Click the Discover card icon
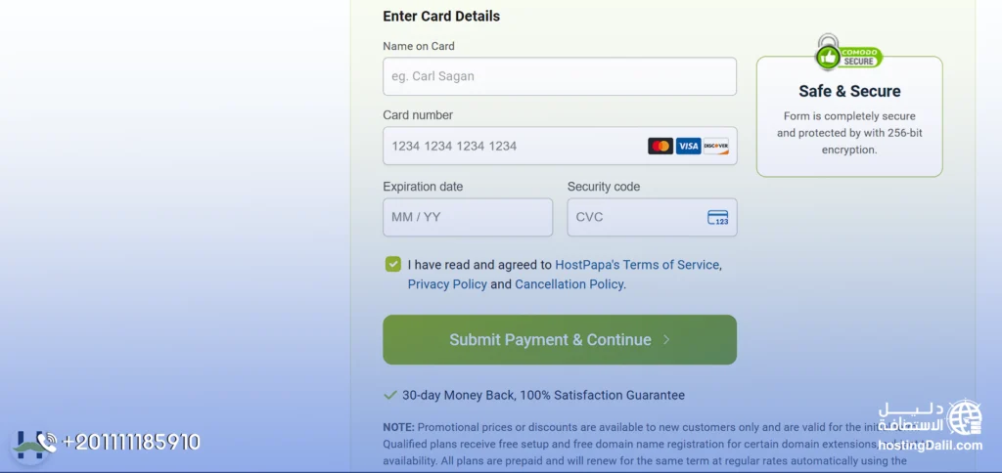Image resolution: width=1002 pixels, height=473 pixels. pyautogui.click(x=715, y=147)
